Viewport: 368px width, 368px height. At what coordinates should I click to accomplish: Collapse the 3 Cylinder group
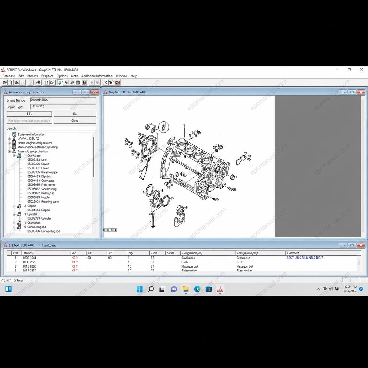14,214
